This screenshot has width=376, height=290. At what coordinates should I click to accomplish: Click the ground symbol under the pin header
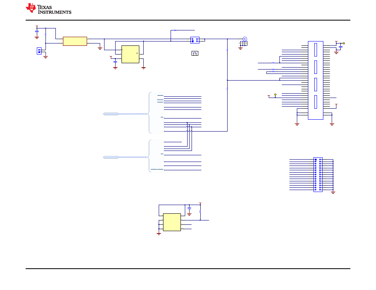(333, 192)
